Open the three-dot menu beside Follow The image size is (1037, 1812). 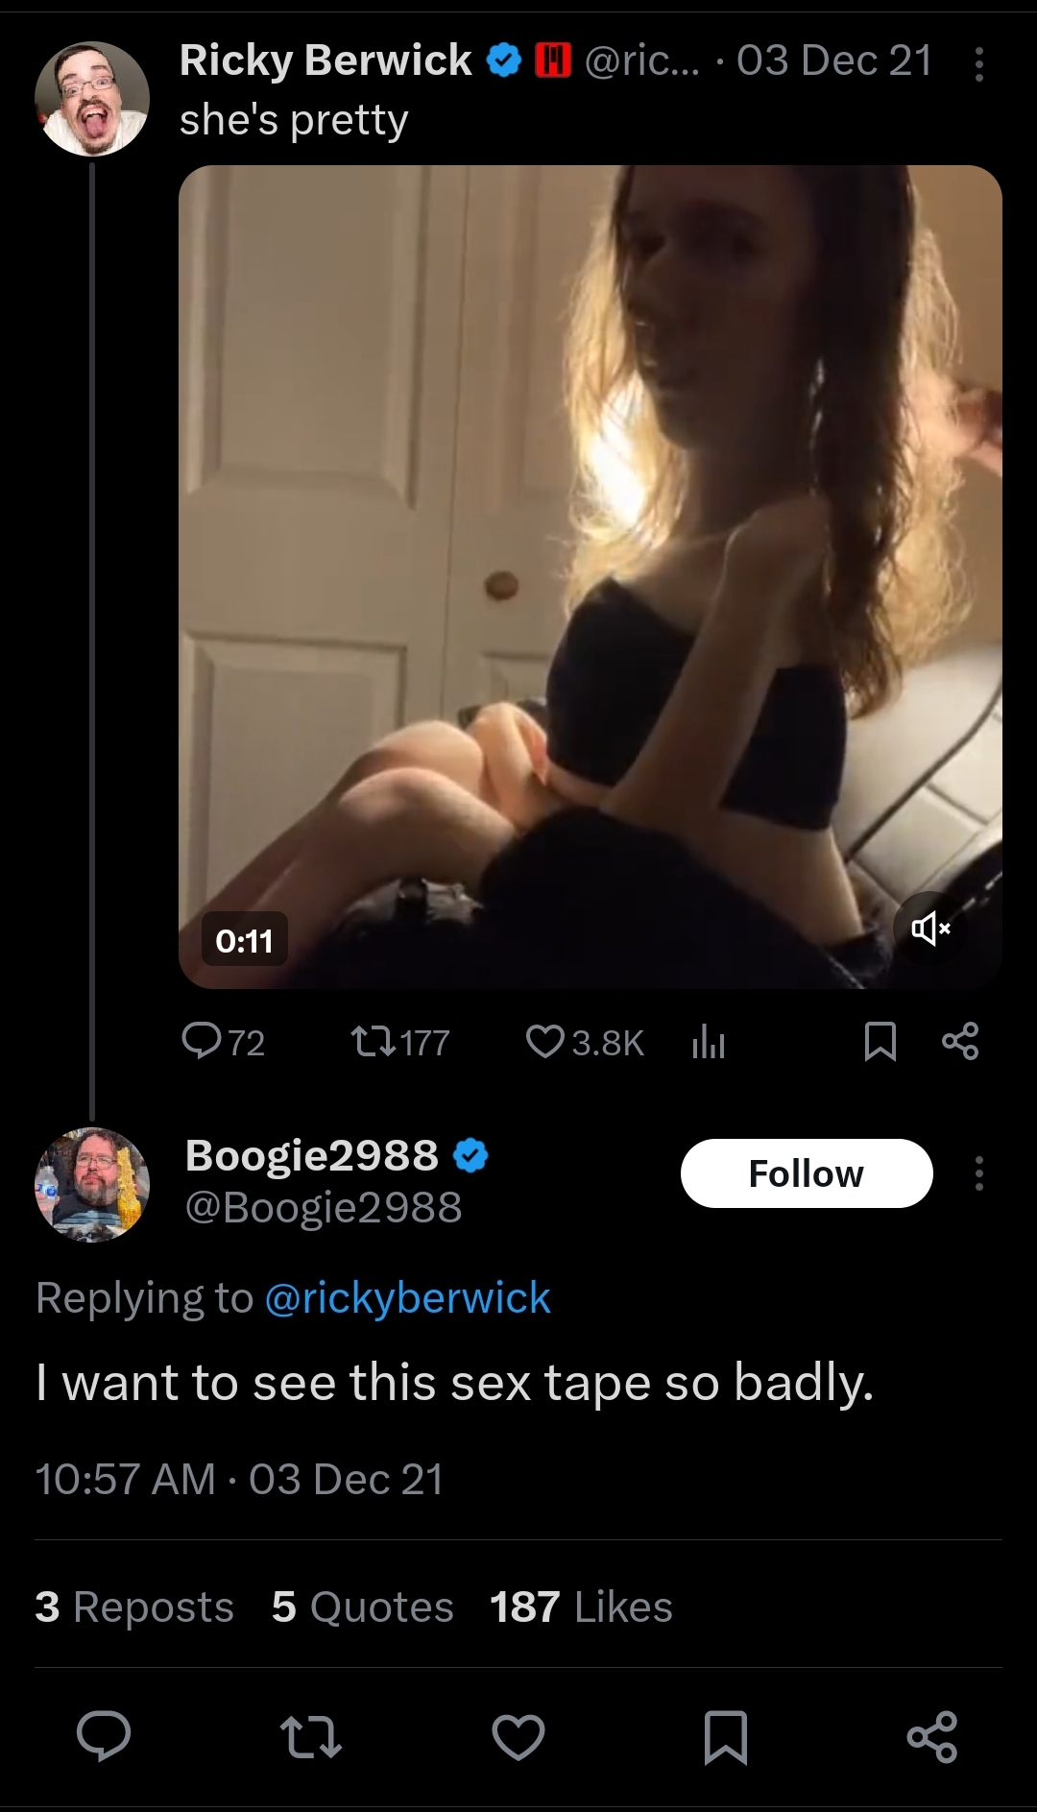pyautogui.click(x=978, y=1173)
